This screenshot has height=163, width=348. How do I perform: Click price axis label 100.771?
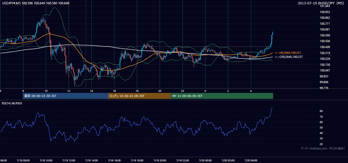(325, 24)
